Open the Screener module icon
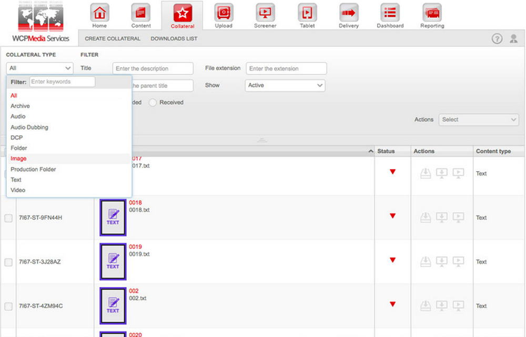526x337 pixels. coord(265,13)
